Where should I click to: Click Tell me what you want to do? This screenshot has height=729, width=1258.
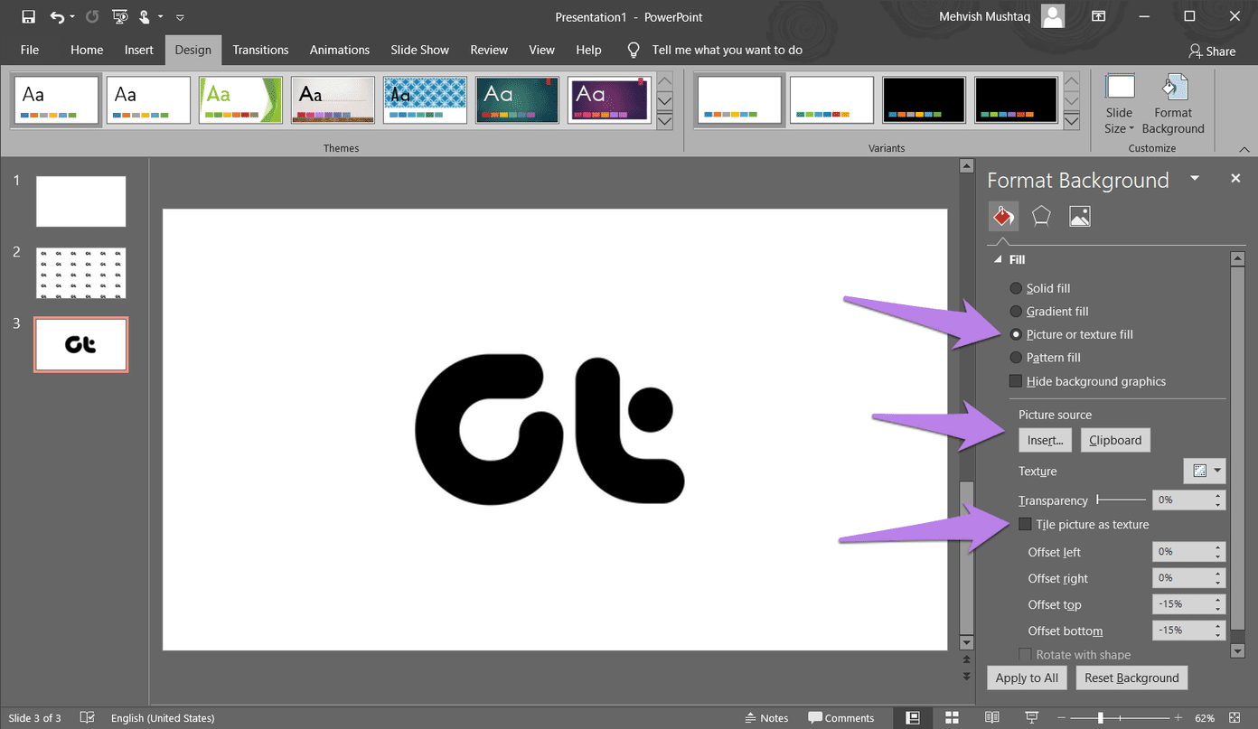pyautogui.click(x=728, y=50)
